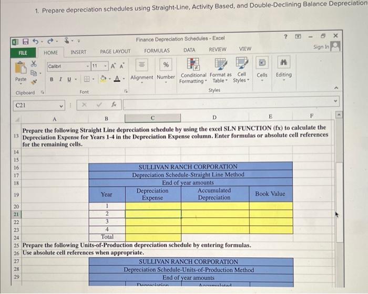
Task: Select column D header
Action: (214, 117)
